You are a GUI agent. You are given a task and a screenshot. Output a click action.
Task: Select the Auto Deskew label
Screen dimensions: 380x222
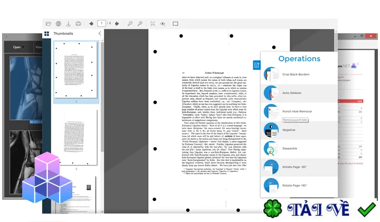[x=292, y=93]
